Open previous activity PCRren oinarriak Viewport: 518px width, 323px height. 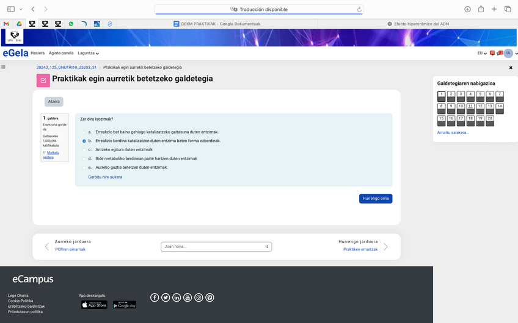click(x=70, y=249)
